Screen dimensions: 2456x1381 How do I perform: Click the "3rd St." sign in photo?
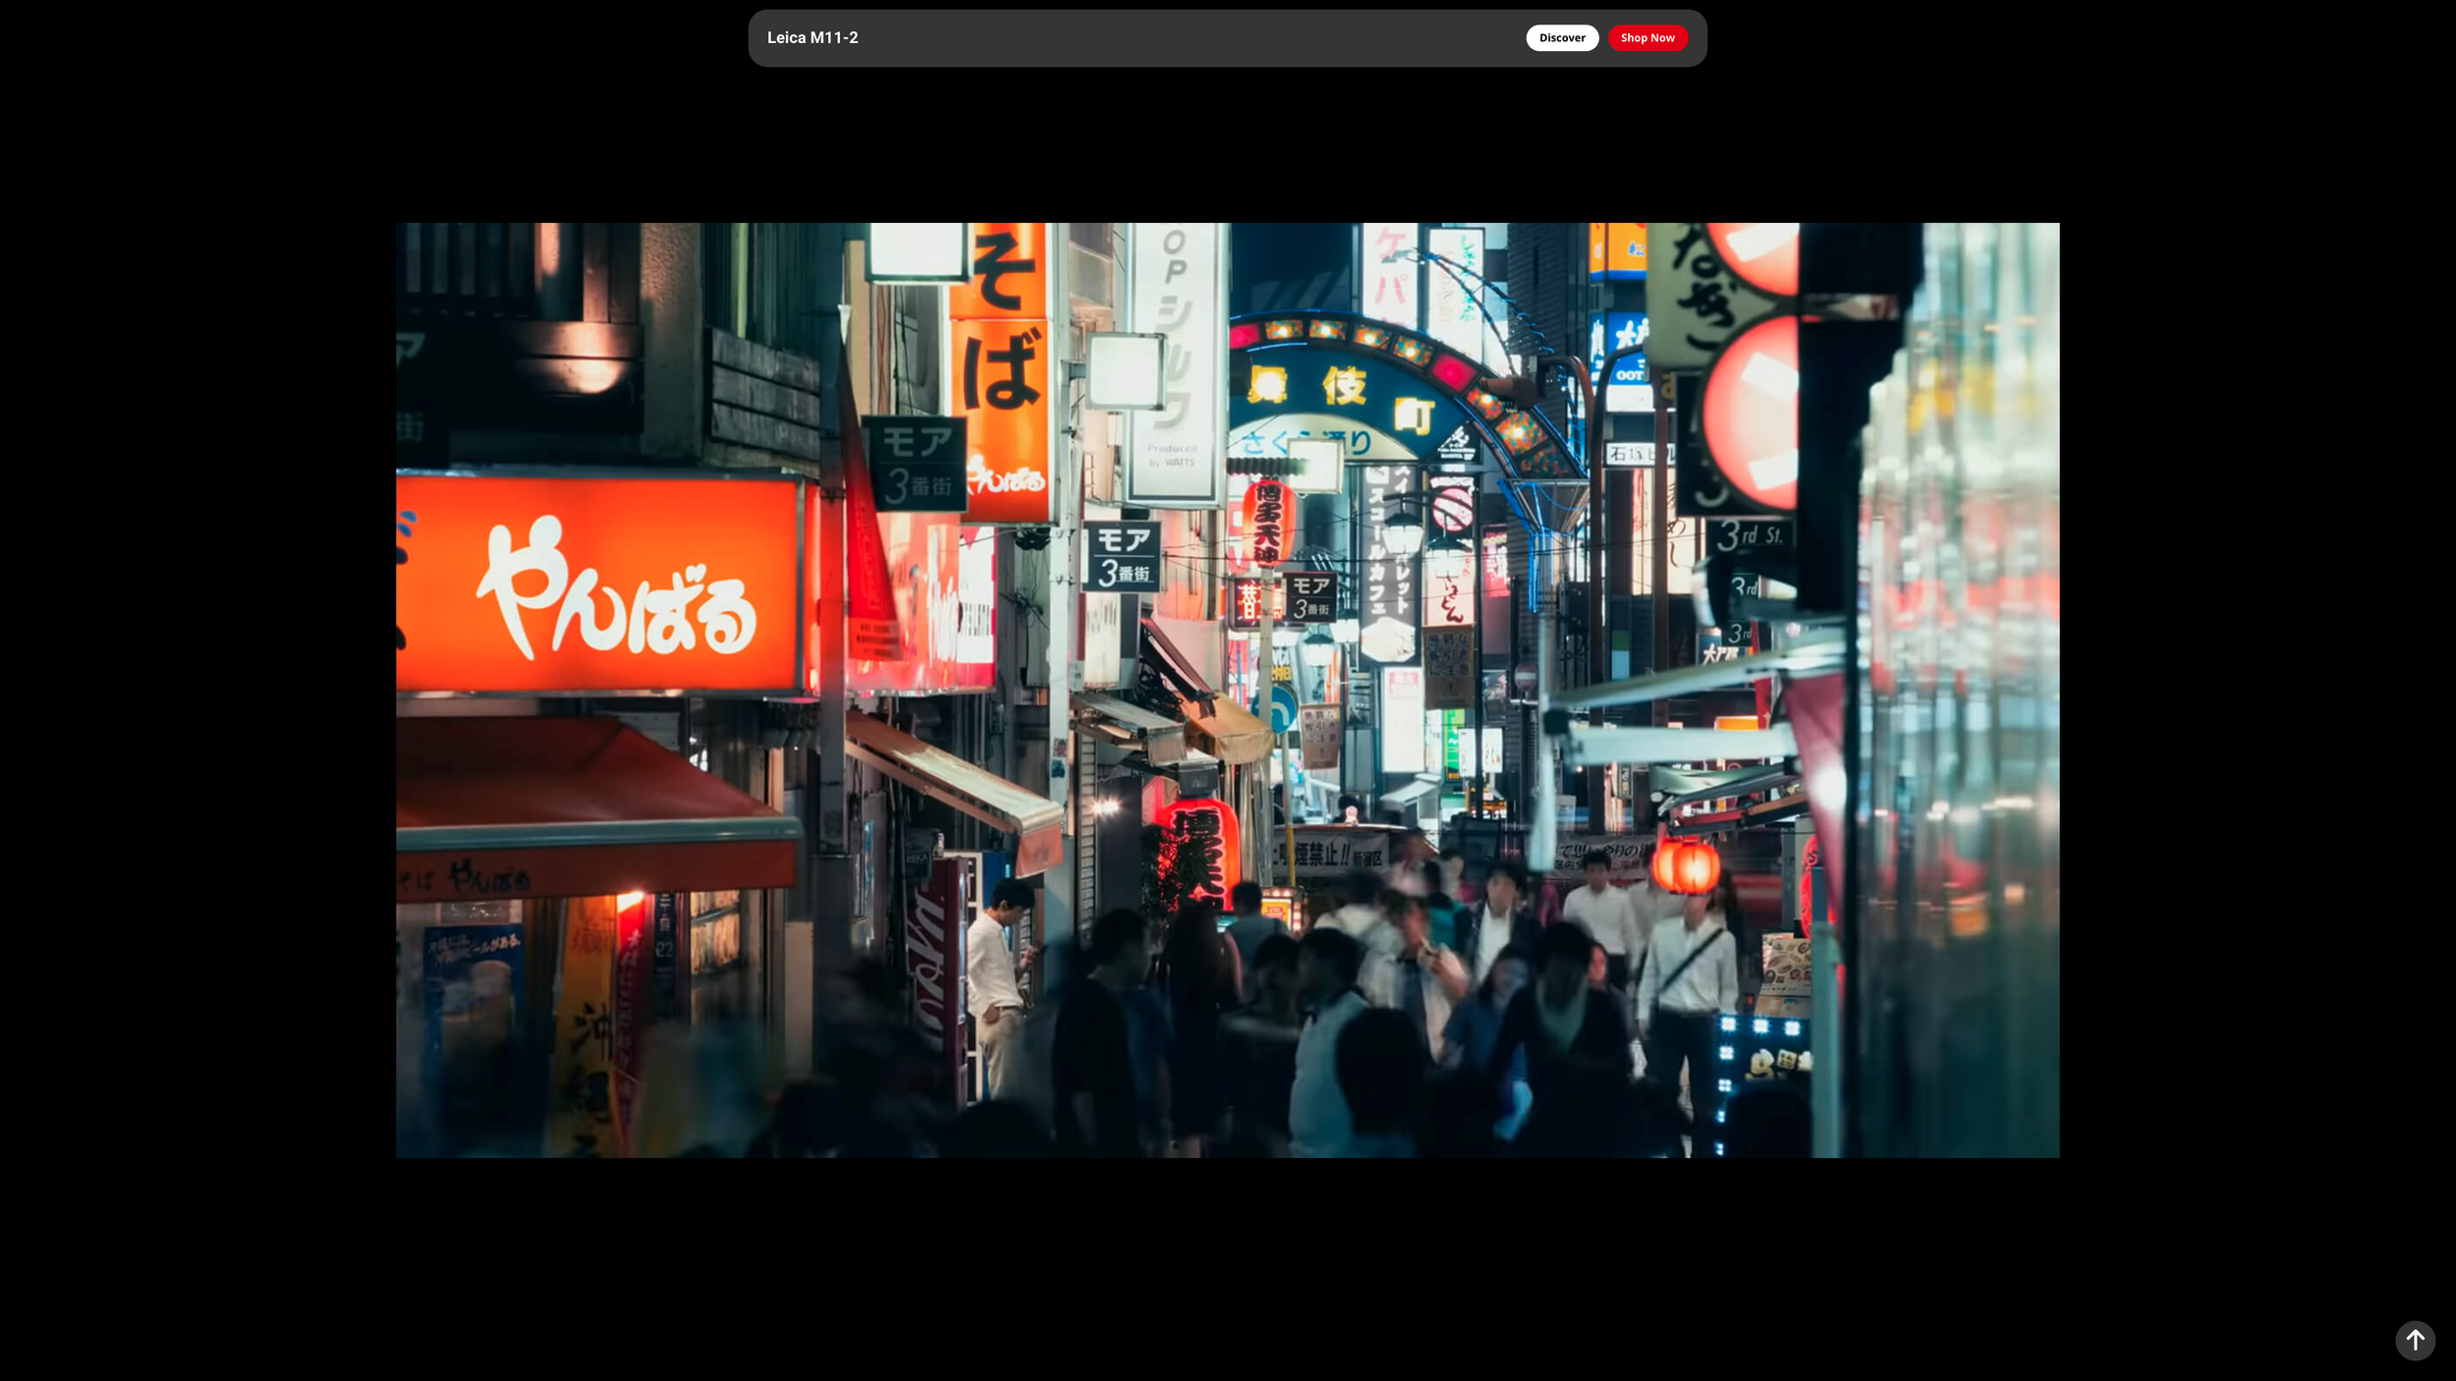click(1750, 536)
